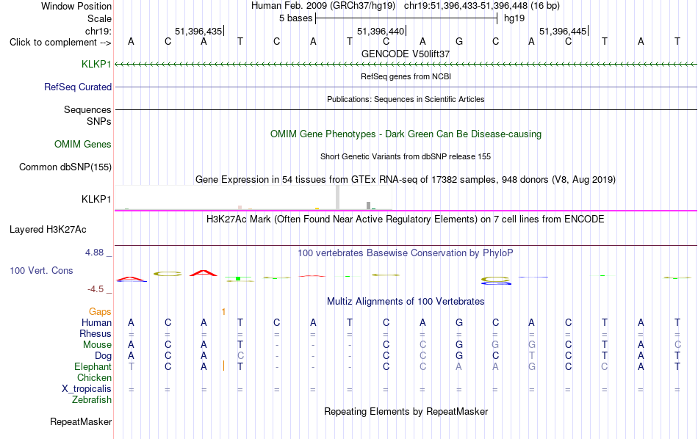Click the H3K27Ac Mark track title
The height and width of the screenshot is (439, 698).
406,219
